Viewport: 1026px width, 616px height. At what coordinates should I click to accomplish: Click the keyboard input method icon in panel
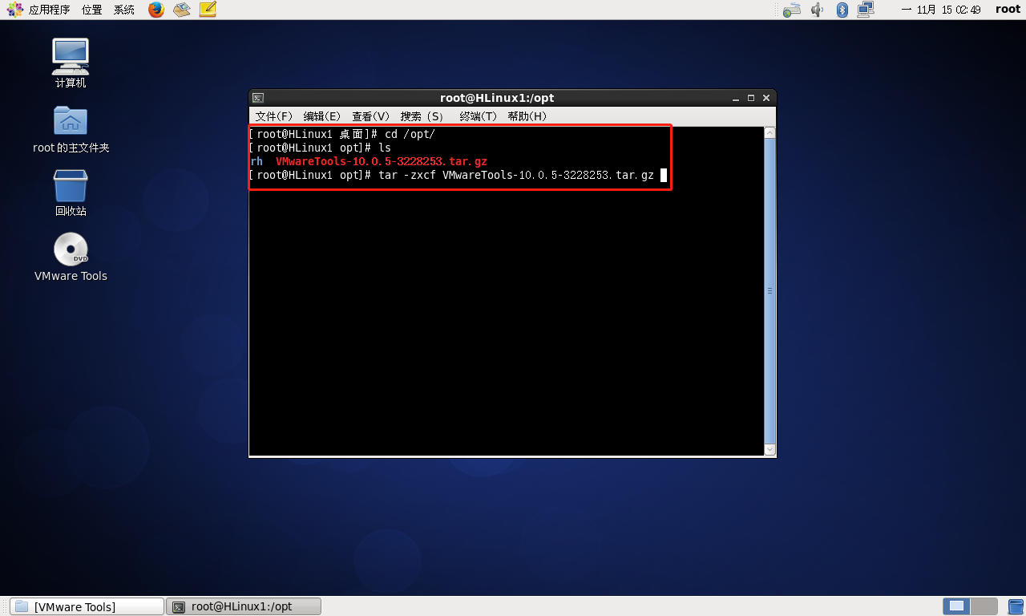click(791, 10)
